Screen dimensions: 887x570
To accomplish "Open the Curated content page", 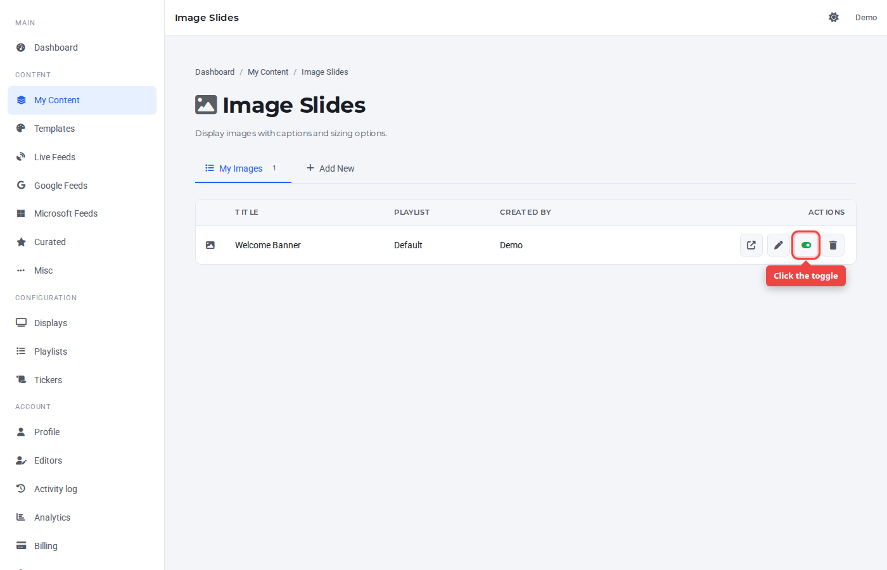I will coord(82,242).
